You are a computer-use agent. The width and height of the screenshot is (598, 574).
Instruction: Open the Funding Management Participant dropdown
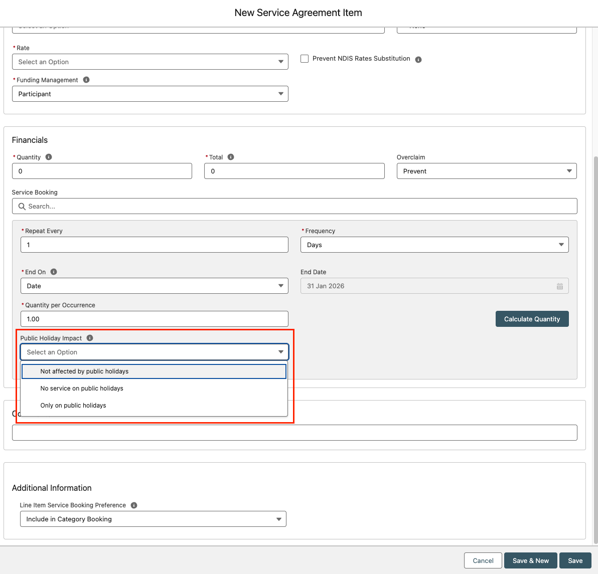click(x=150, y=94)
